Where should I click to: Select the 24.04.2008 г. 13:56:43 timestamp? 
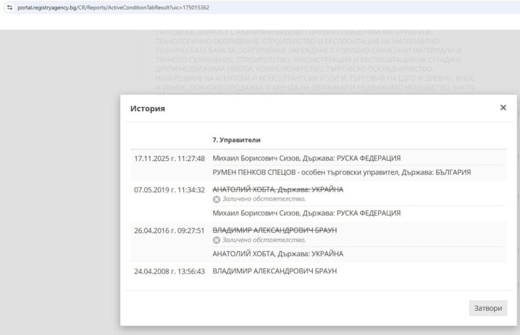point(169,271)
